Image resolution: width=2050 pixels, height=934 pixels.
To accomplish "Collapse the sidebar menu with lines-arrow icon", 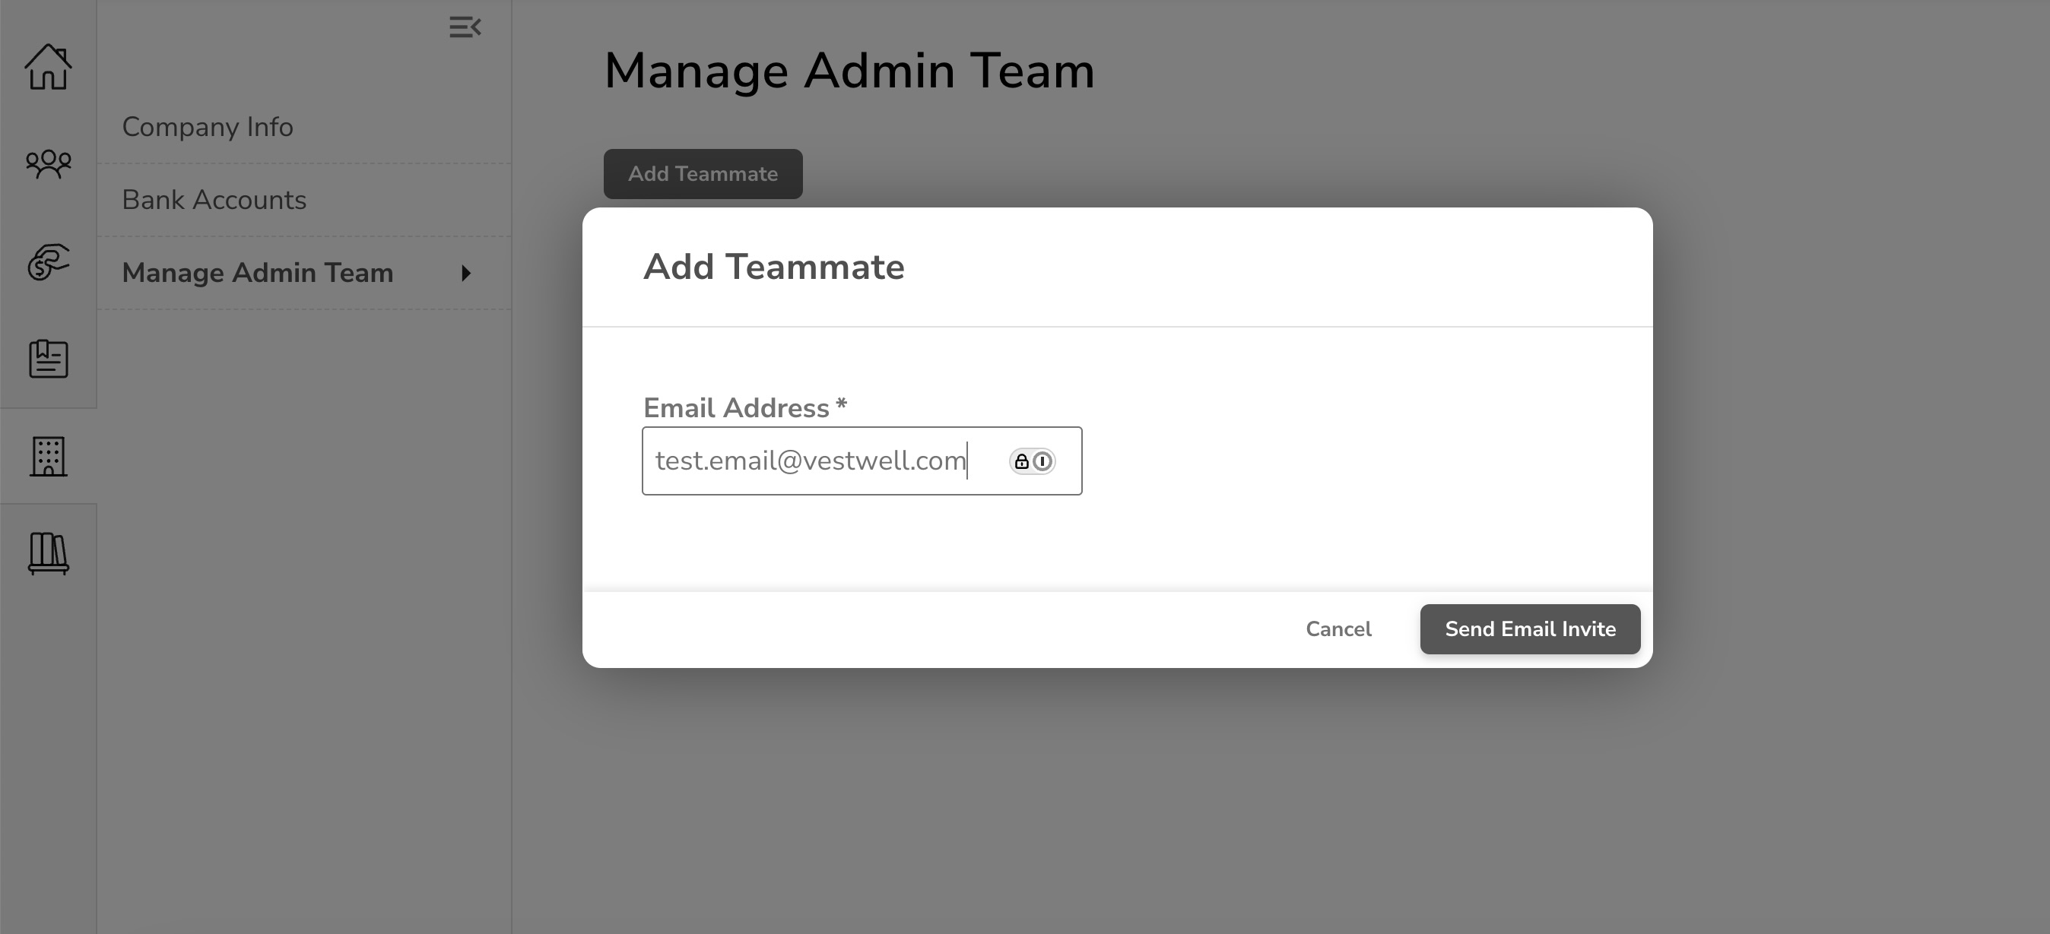I will coord(465,27).
